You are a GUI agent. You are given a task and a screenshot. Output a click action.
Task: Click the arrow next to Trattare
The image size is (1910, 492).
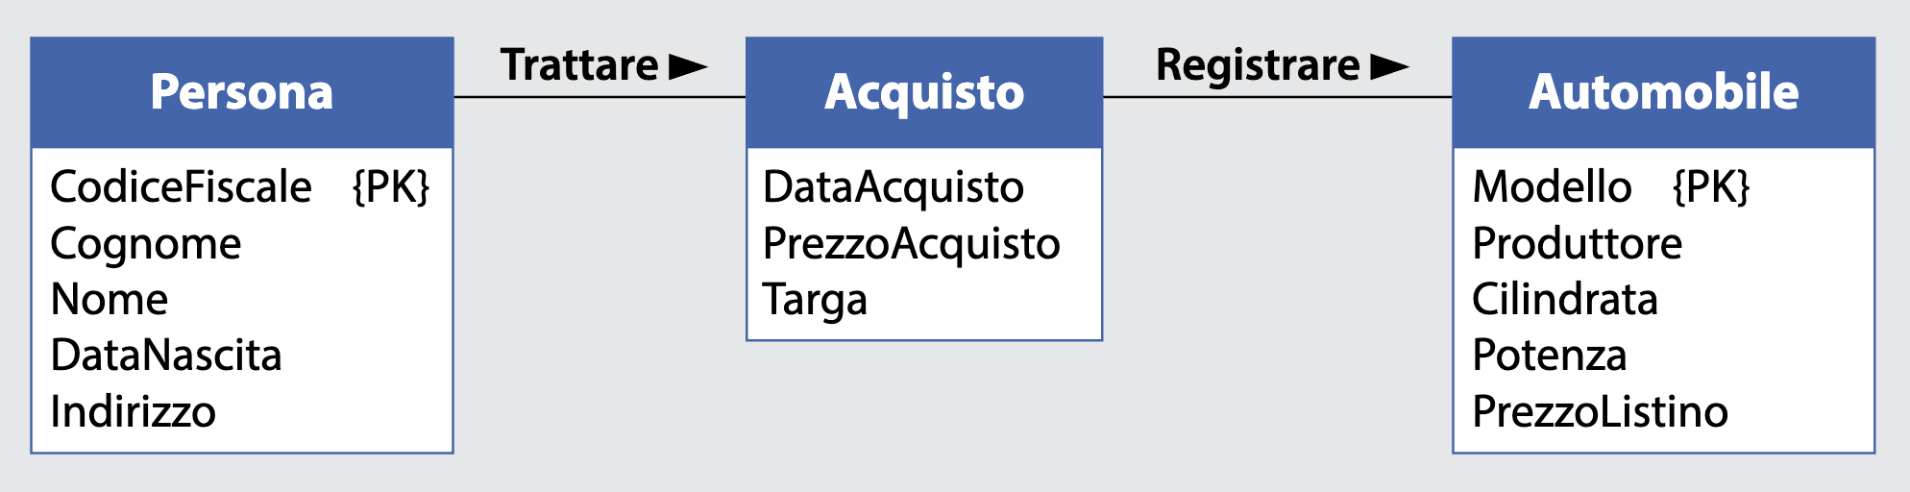pos(687,66)
